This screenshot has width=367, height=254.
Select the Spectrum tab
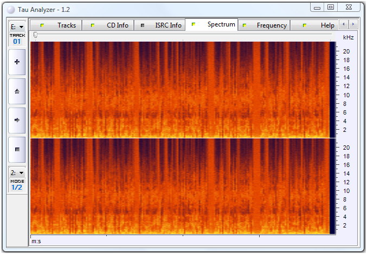[x=213, y=25]
